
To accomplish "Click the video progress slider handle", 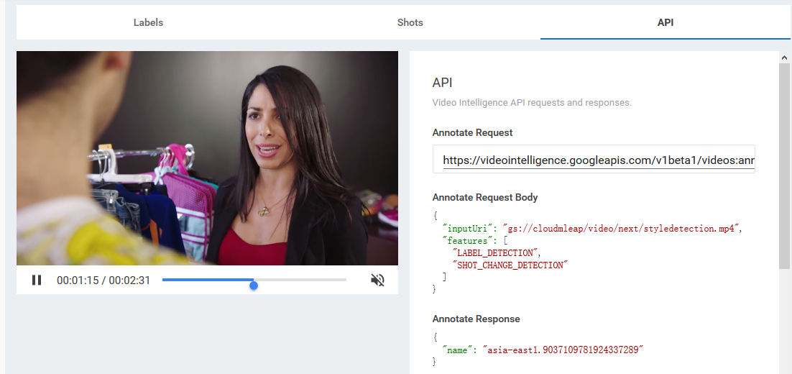I will pos(254,286).
